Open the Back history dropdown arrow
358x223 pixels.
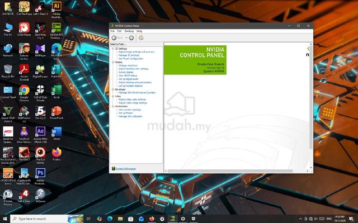(126, 38)
